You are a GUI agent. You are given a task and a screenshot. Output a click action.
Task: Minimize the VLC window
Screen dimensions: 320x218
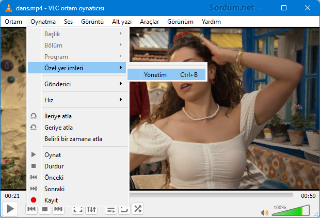point(261,8)
